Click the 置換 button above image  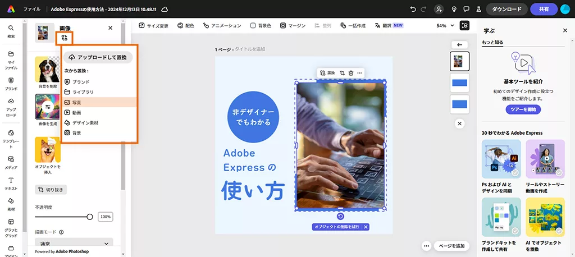(x=327, y=73)
